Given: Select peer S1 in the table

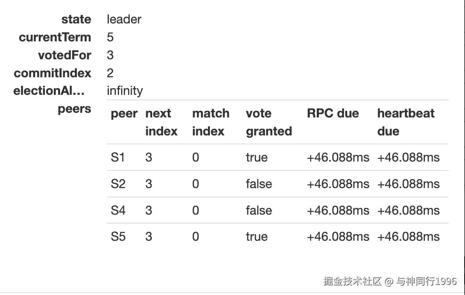Looking at the screenshot, I should 118,157.
